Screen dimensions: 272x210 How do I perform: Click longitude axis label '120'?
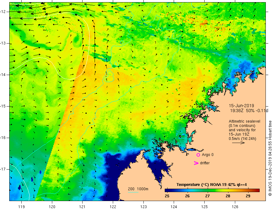tap(52, 207)
